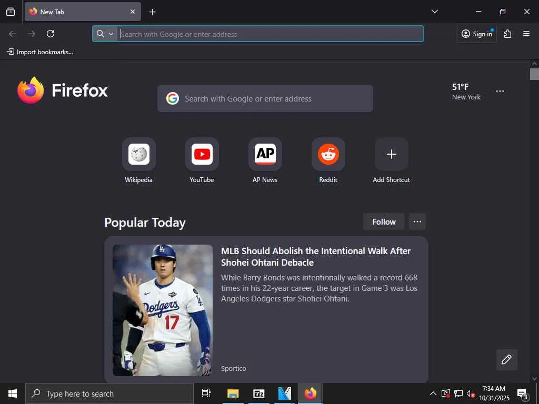Click Import bookmarks link
The height and width of the screenshot is (404, 539).
40,52
